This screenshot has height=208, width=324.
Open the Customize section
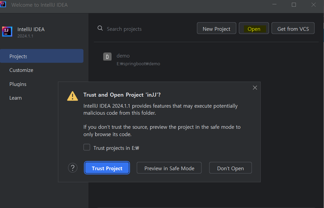coord(21,70)
